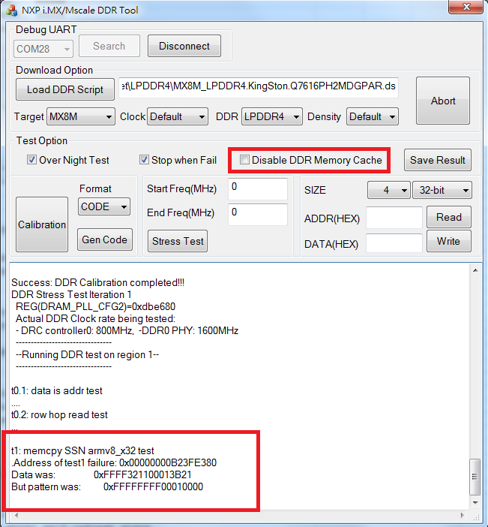The image size is (488, 527).
Task: Open the Density Default dropdown
Action: coord(373,116)
